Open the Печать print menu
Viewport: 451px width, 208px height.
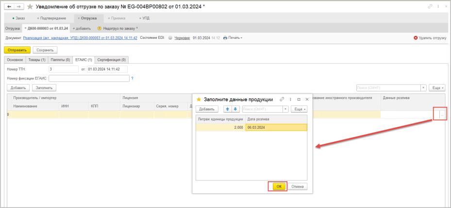click(x=233, y=38)
